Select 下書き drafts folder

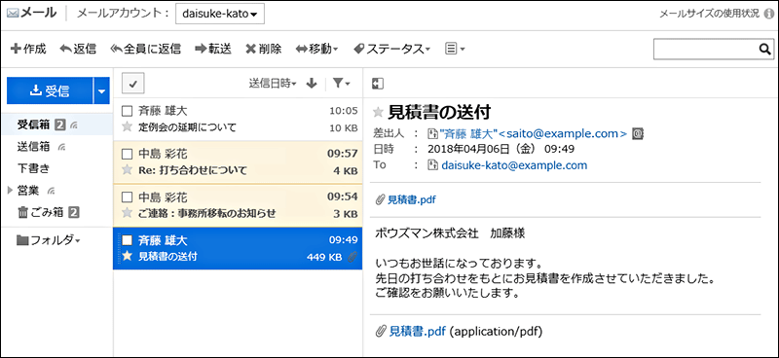pos(33,169)
